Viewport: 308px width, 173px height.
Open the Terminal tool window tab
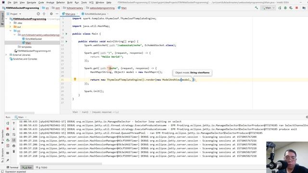[x=13, y=167]
